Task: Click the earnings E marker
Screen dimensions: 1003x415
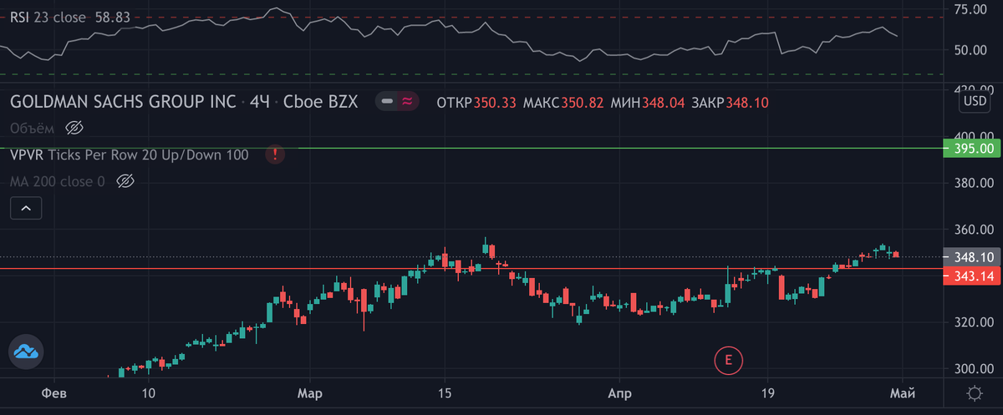Action: [x=728, y=360]
